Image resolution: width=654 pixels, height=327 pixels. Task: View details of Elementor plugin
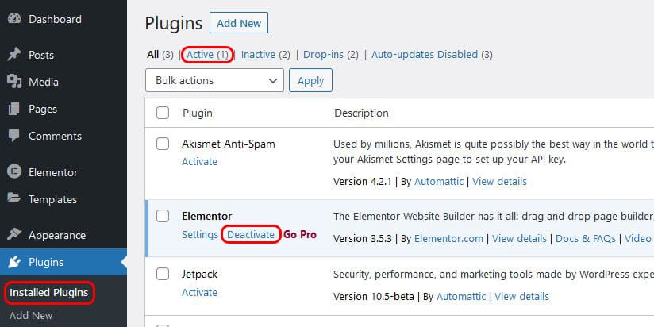click(x=519, y=239)
